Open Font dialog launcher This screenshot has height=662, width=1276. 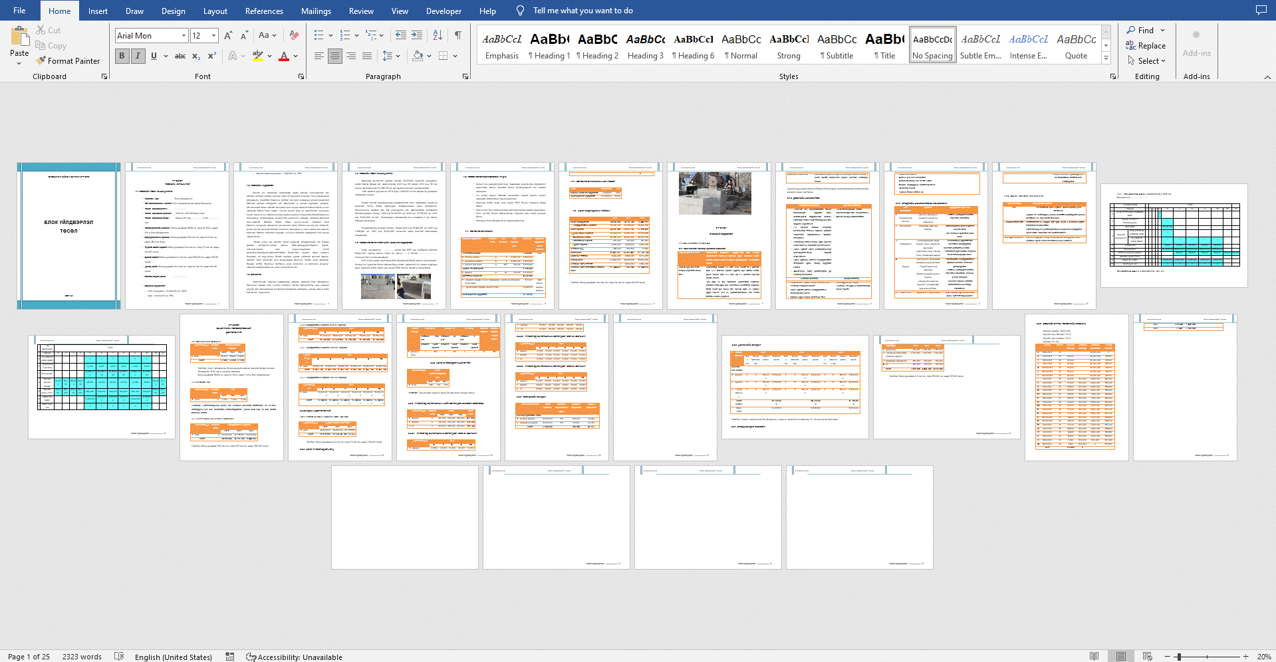[301, 76]
